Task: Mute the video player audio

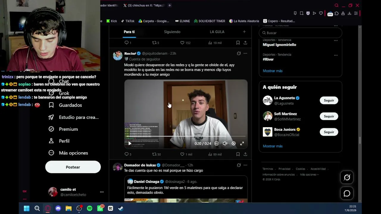Action: pyautogui.click(x=225, y=144)
